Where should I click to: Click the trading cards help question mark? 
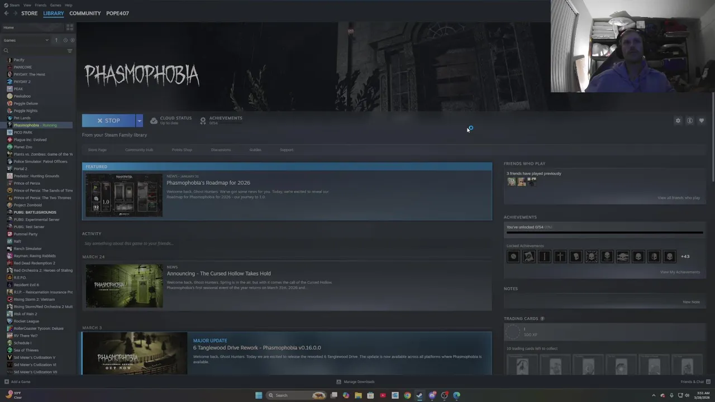[542, 319]
